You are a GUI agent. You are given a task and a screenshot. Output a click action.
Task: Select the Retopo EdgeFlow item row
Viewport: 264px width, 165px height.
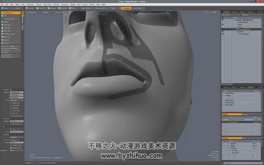(241, 29)
